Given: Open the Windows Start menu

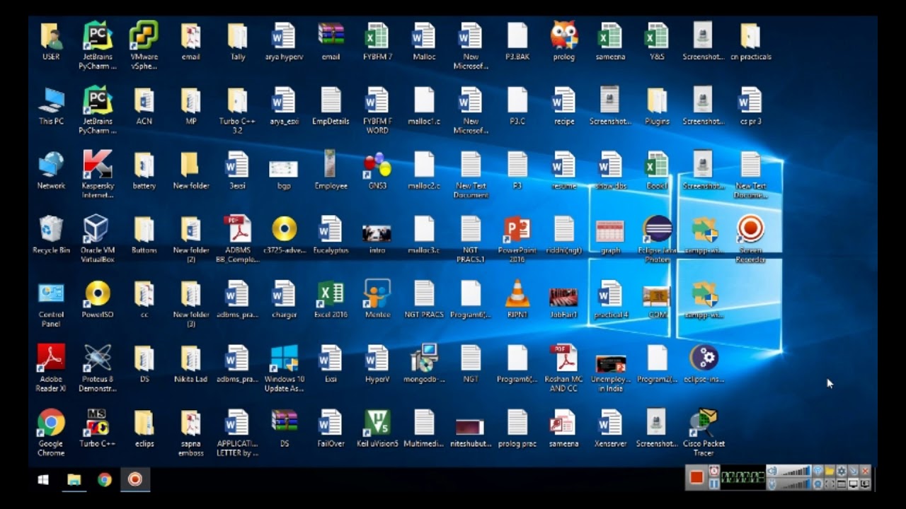Looking at the screenshot, I should [43, 479].
